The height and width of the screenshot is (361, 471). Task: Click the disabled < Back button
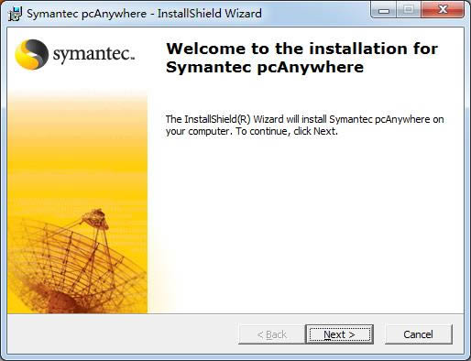pyautogui.click(x=272, y=334)
